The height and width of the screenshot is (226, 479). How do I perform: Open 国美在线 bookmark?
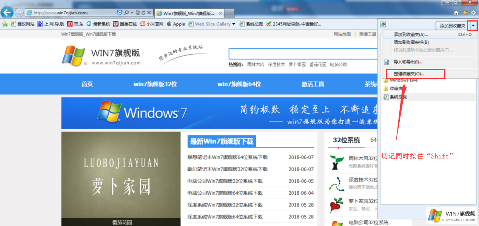click(125, 24)
